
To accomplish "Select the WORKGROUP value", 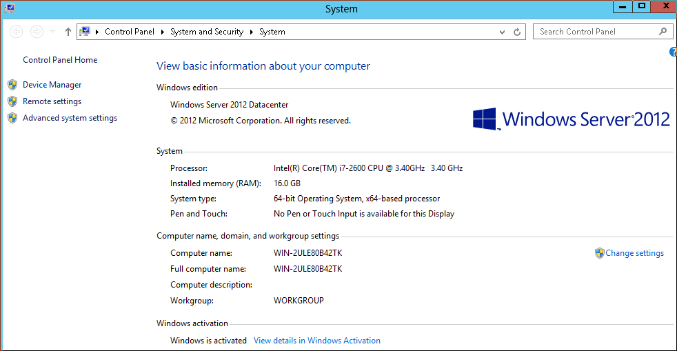I will point(299,301).
